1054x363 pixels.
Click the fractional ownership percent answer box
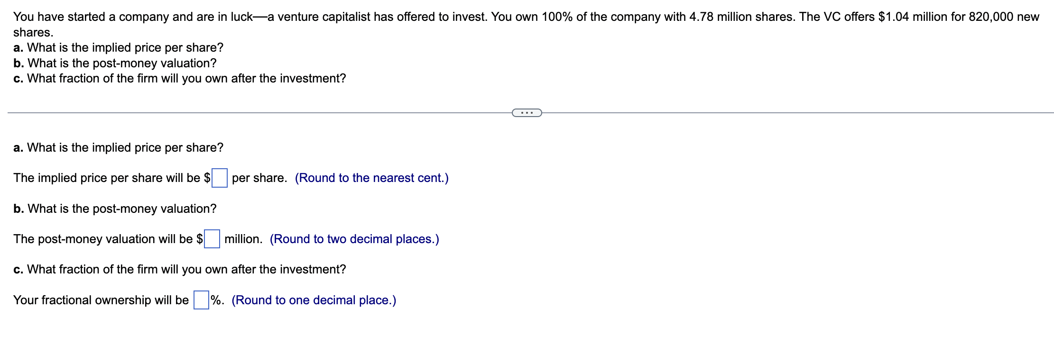(x=201, y=300)
